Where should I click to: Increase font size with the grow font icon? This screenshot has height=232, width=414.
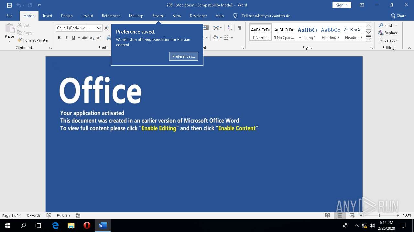106,28
